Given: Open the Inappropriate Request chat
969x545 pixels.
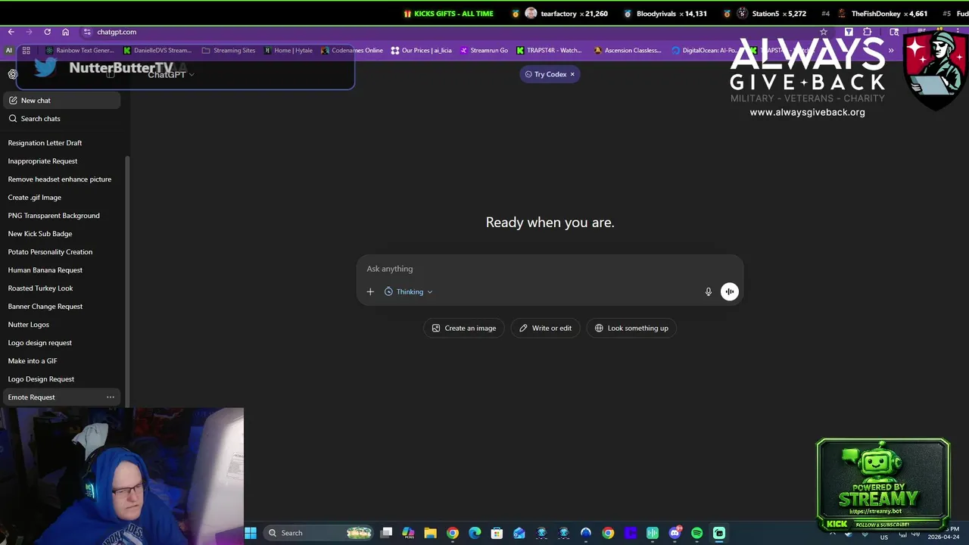Looking at the screenshot, I should click(61, 161).
